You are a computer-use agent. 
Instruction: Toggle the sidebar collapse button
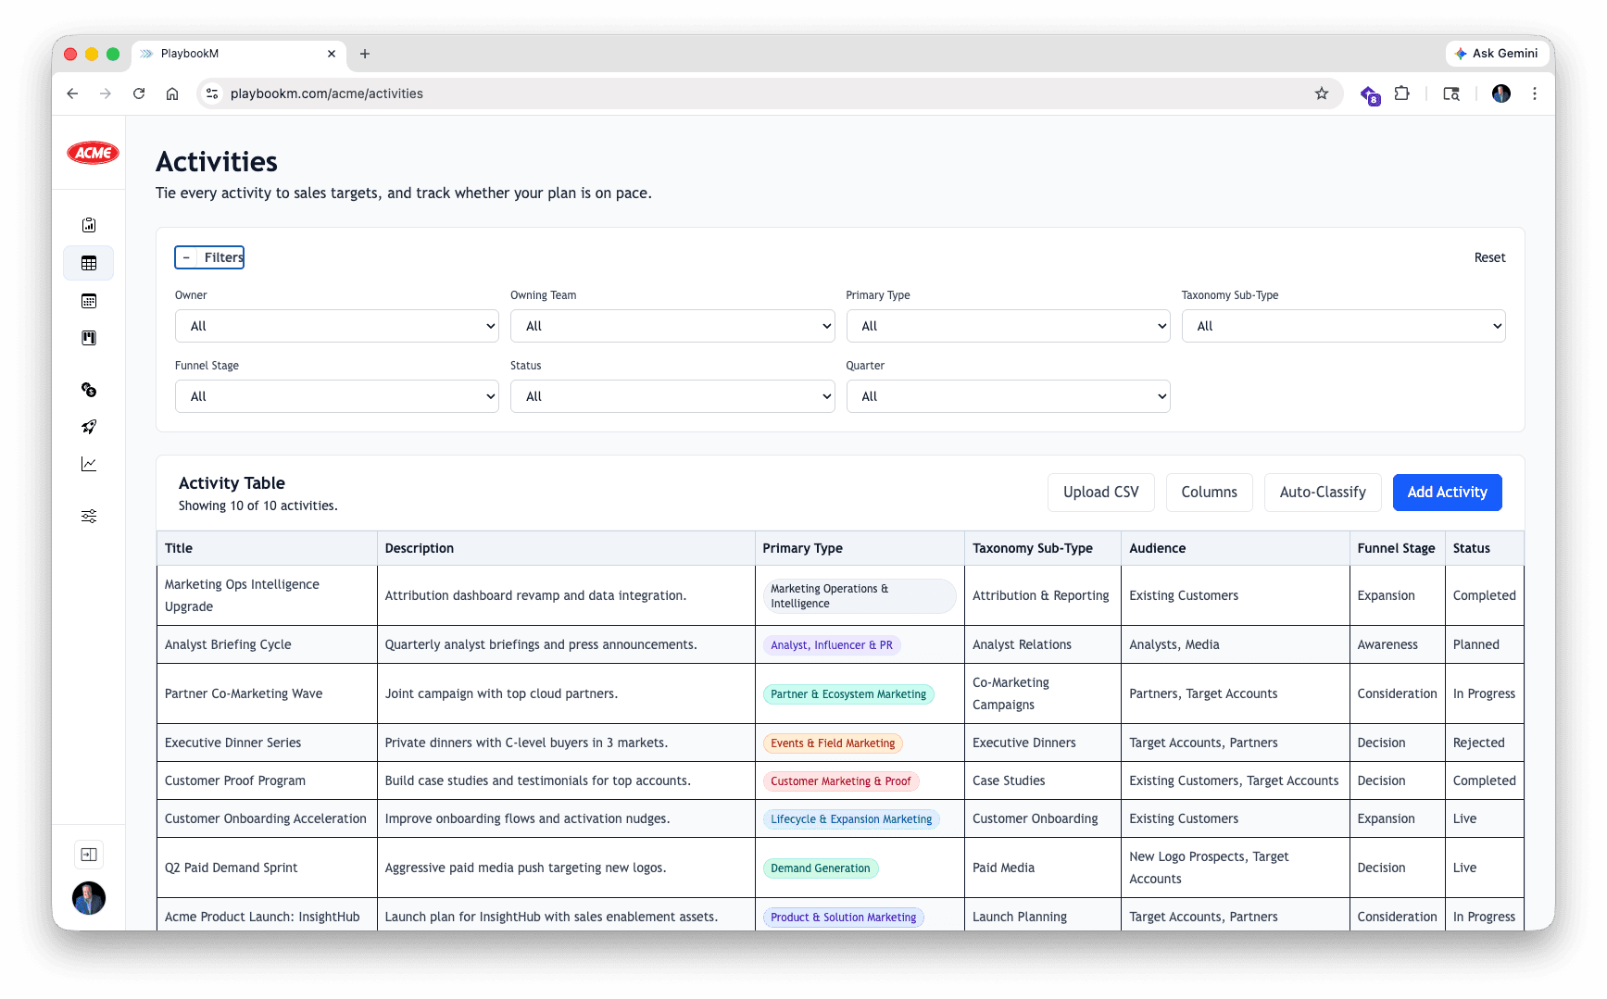(88, 854)
